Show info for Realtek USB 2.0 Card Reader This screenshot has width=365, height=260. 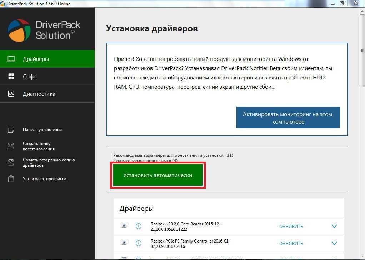tap(139, 226)
